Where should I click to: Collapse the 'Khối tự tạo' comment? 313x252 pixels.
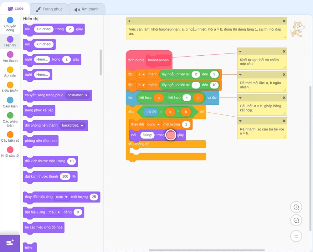point(240,52)
